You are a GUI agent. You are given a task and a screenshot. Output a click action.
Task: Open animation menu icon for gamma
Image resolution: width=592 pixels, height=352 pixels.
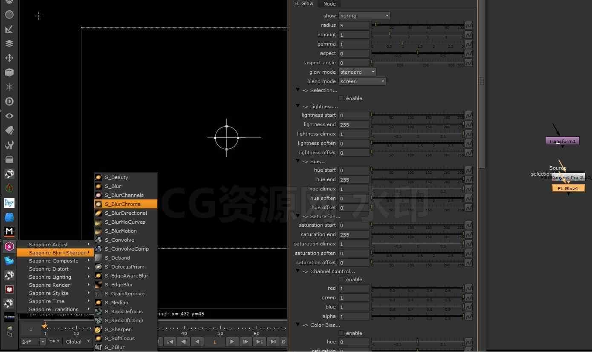pyautogui.click(x=468, y=44)
